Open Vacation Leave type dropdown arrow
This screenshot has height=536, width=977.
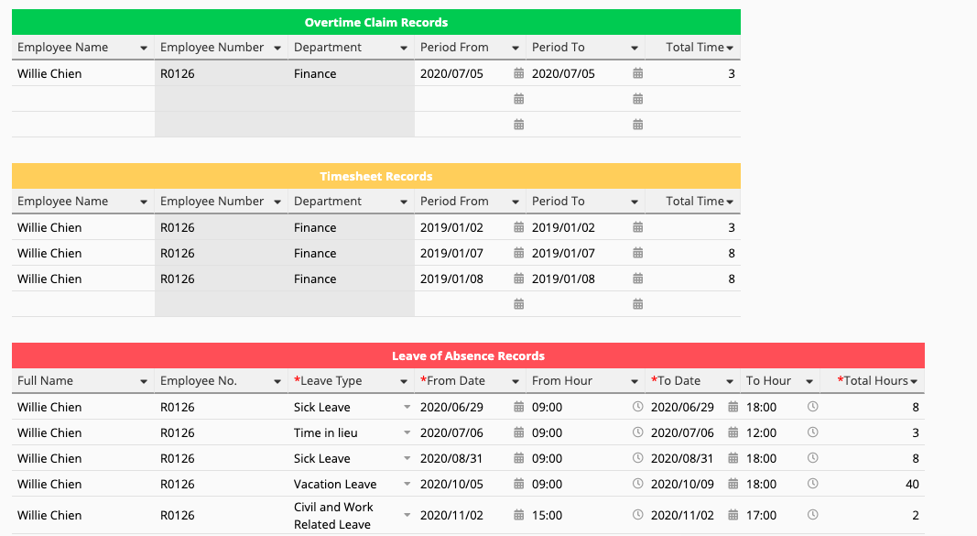pyautogui.click(x=407, y=484)
